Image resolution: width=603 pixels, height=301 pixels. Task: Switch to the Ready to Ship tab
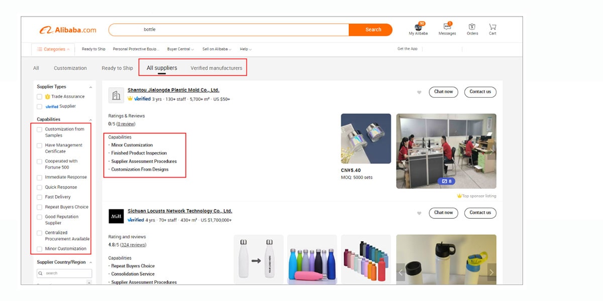tap(117, 68)
